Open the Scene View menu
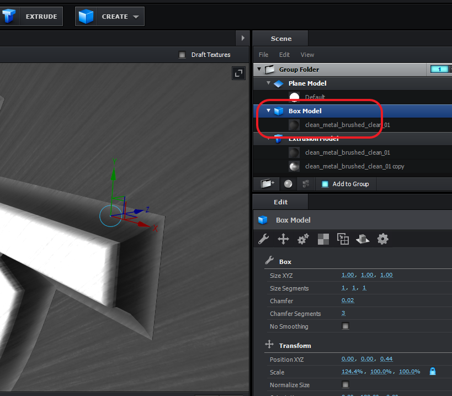 [x=307, y=55]
